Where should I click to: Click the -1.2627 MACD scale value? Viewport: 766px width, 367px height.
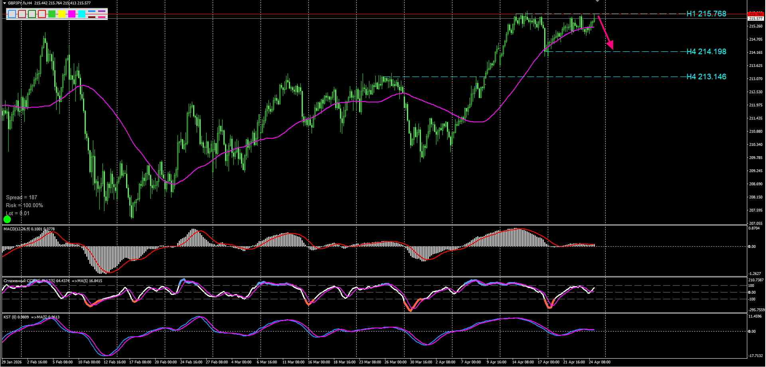tap(755, 274)
